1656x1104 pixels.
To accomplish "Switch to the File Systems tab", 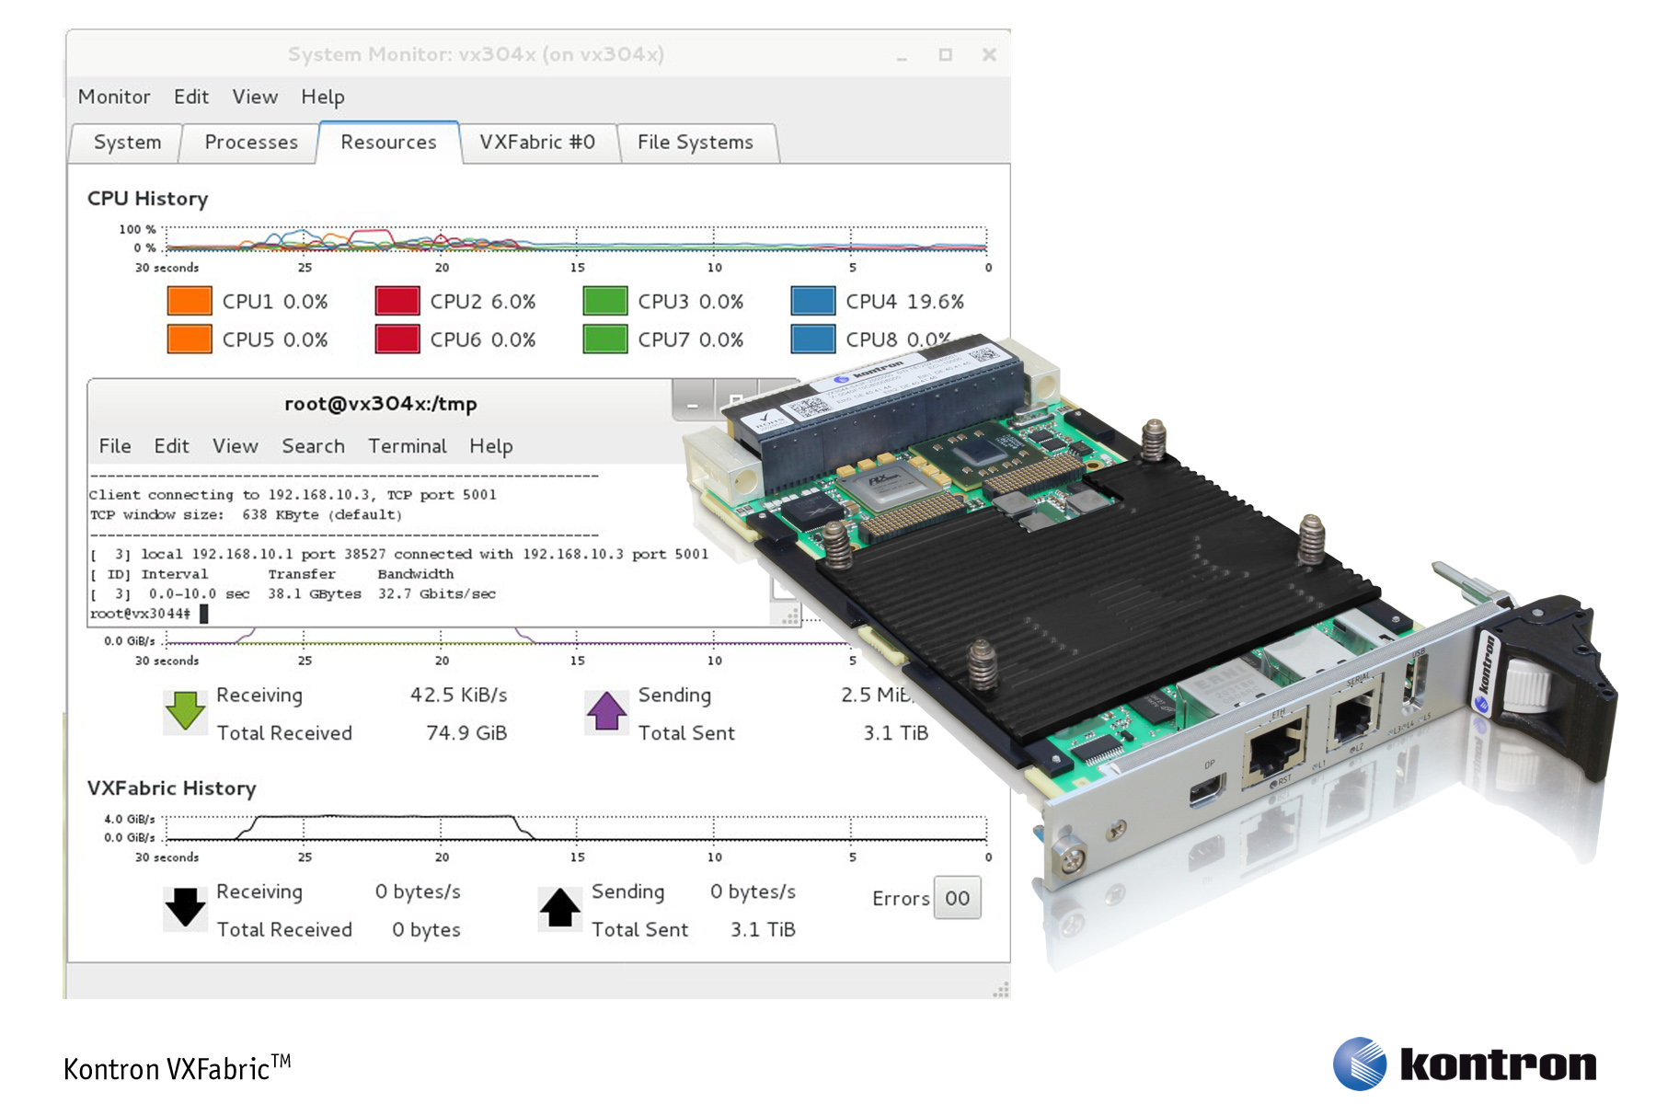I will pos(696,143).
